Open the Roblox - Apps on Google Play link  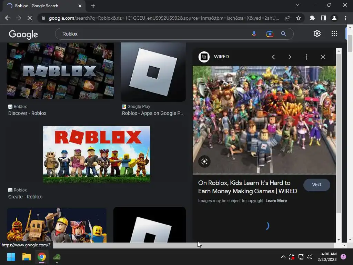pos(153,113)
